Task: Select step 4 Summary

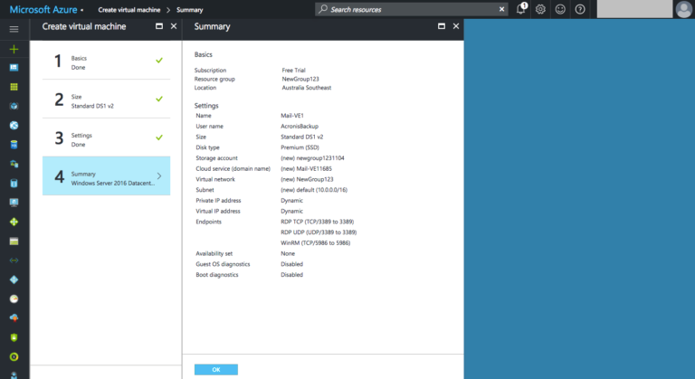Action: point(107,176)
